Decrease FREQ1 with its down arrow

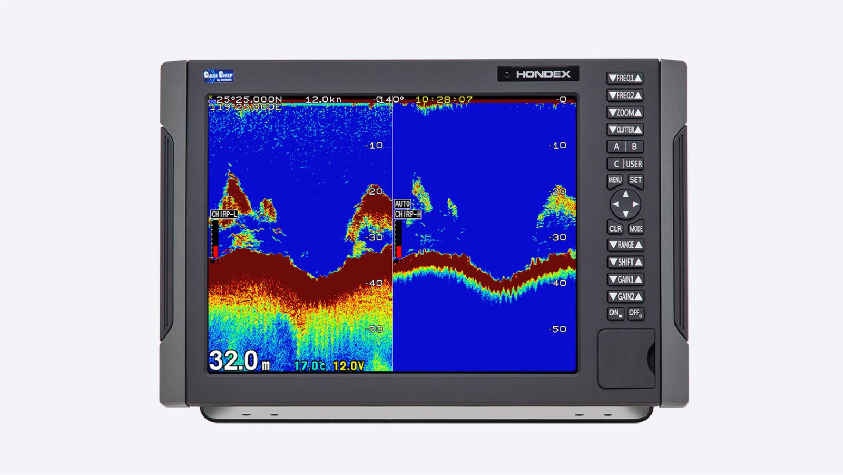point(612,78)
